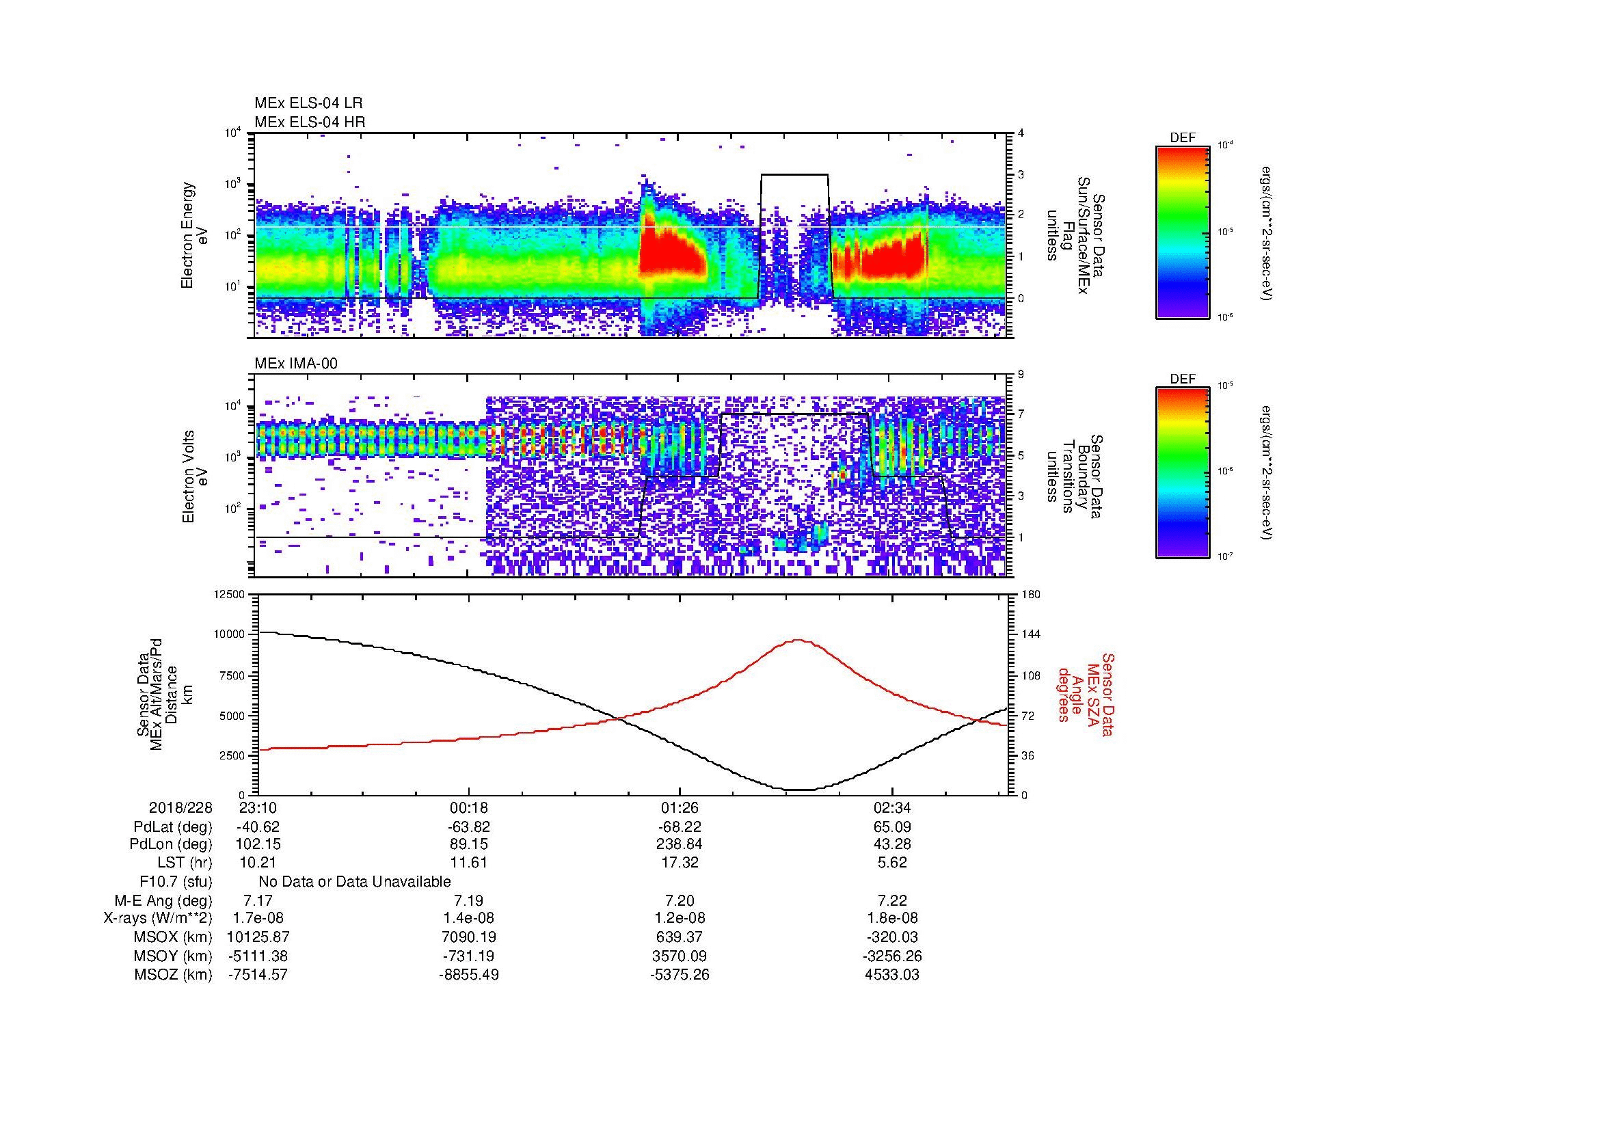Click the MSOY value 3570.09
This screenshot has height=1130, width=1599.
[680, 956]
